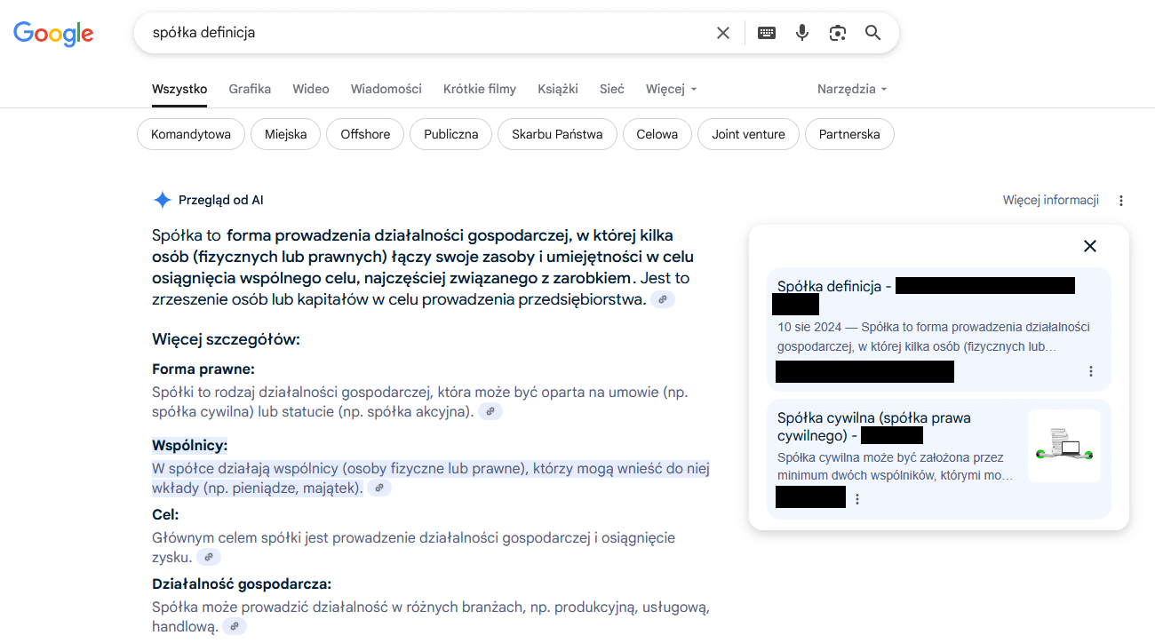The image size is (1155, 643).
Task: Search by image with the lens icon
Action: click(838, 33)
